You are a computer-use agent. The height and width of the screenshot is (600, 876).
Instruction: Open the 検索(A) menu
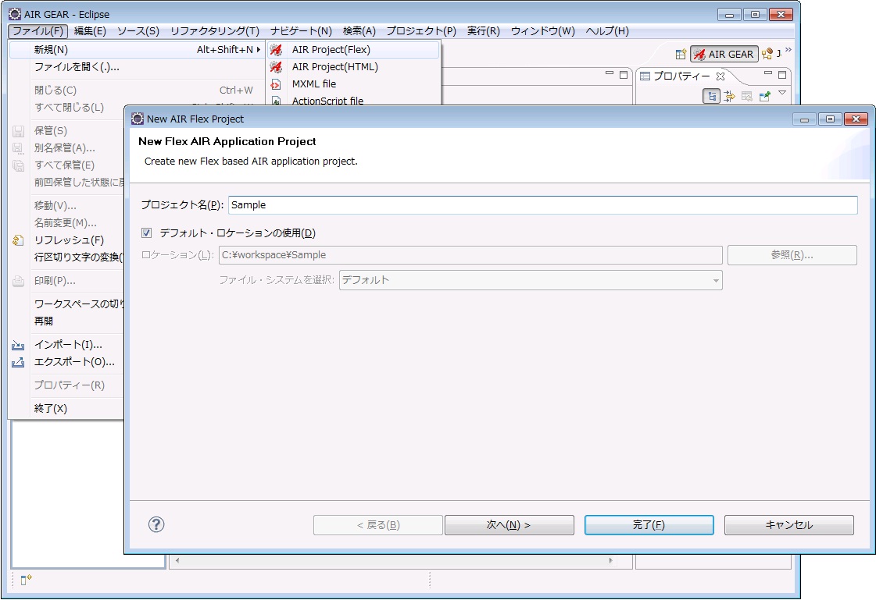point(359,30)
